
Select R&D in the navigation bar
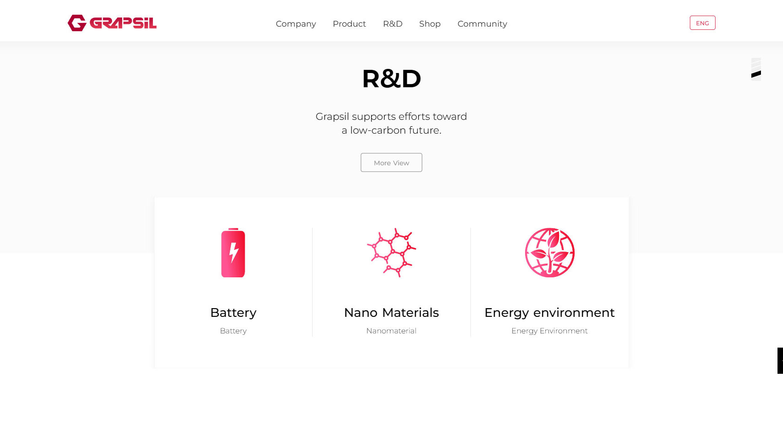click(x=392, y=24)
